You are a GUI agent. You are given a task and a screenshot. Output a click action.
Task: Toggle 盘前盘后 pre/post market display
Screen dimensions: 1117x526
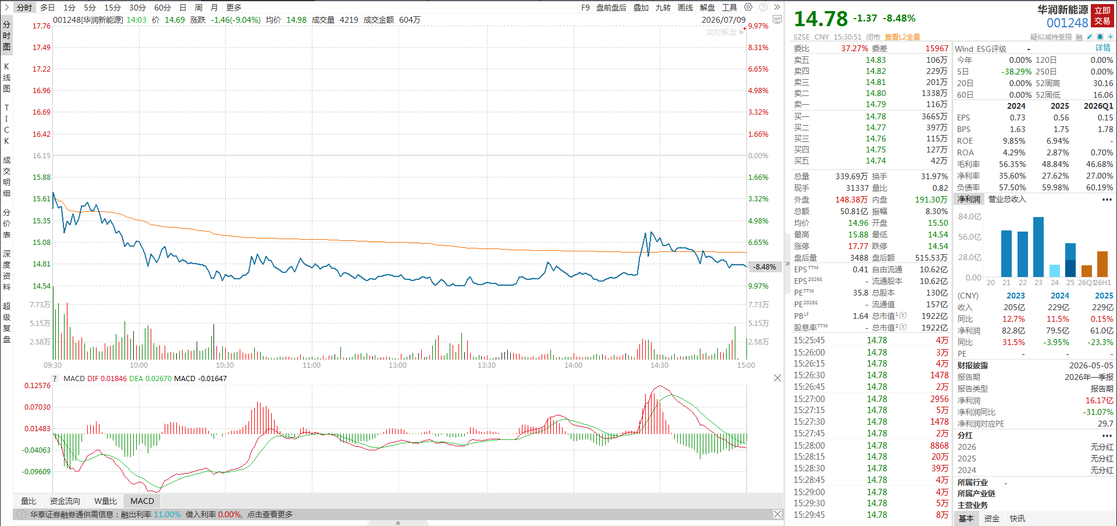611,8
